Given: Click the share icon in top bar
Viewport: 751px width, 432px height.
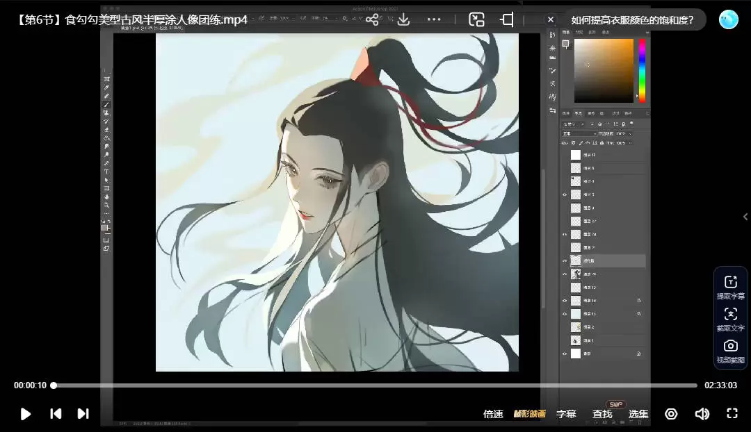Looking at the screenshot, I should tap(372, 19).
